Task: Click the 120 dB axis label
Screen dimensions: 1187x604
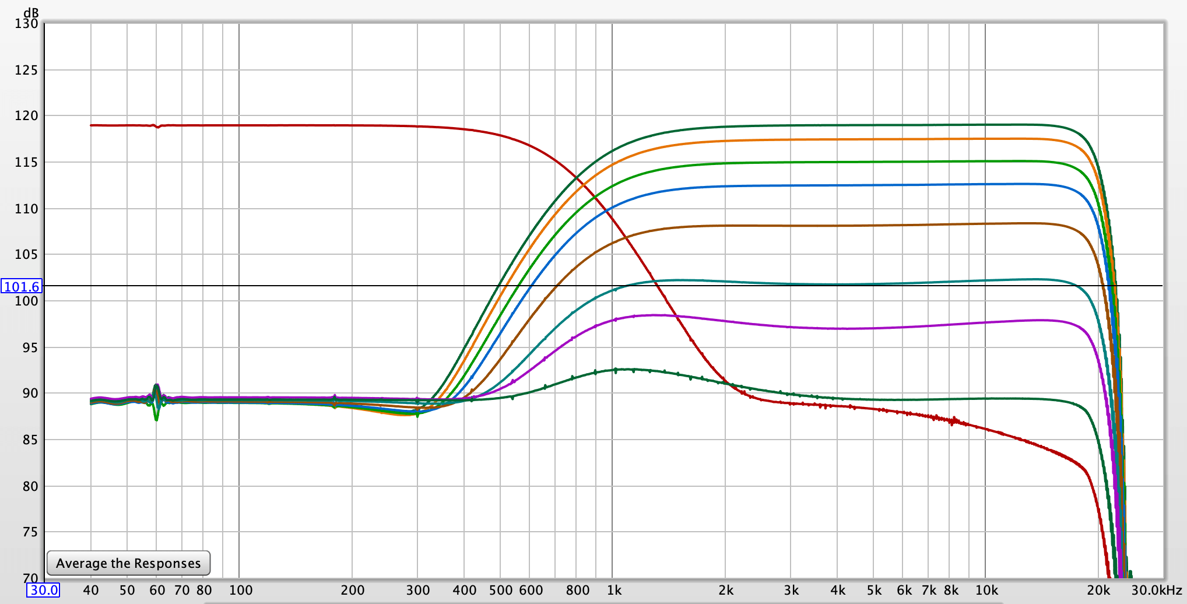Action: coord(26,115)
